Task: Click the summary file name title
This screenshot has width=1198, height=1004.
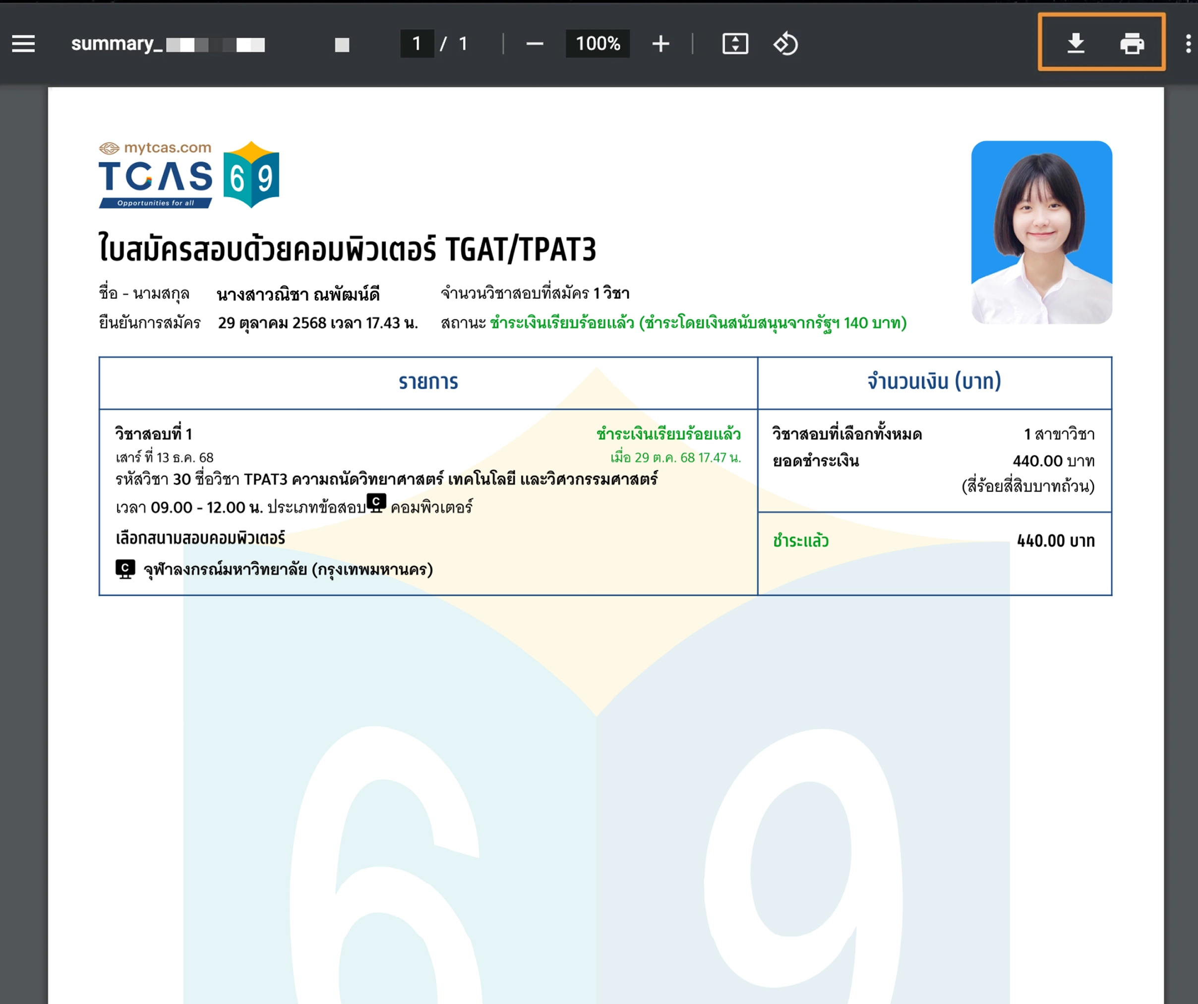Action: tap(168, 44)
